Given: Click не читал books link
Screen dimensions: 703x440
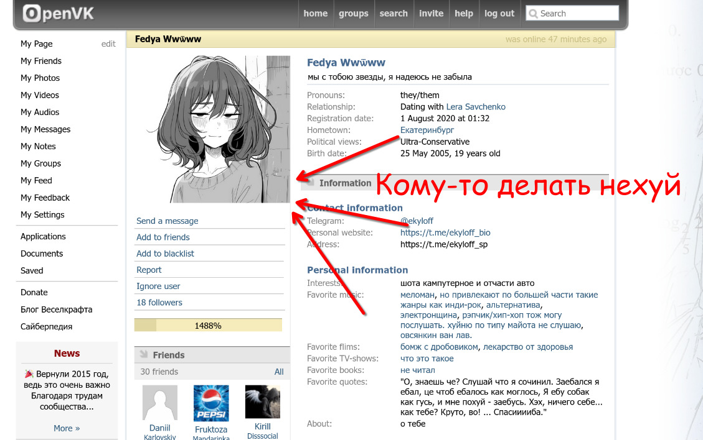Looking at the screenshot, I should tap(417, 370).
